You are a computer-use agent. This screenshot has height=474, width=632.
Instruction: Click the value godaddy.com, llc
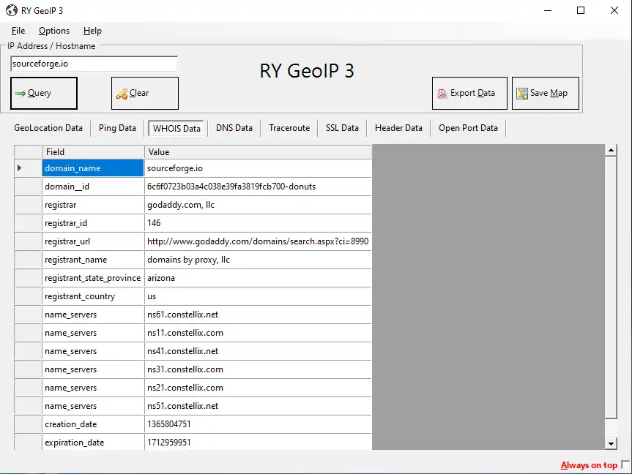tap(258, 205)
